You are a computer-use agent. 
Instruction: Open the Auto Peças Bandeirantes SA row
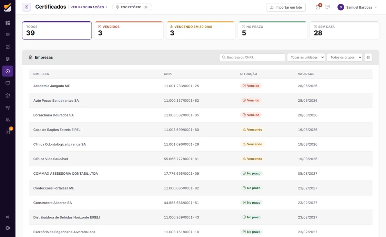(x=201, y=100)
